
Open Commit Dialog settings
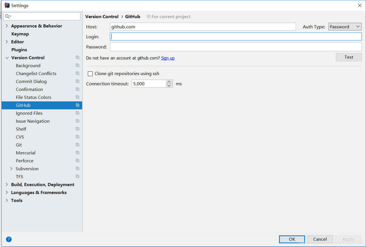coord(31,81)
